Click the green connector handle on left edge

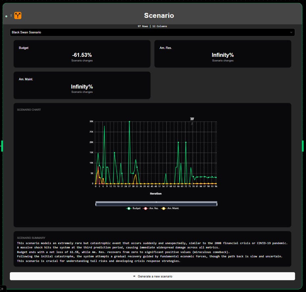tap(2, 146)
